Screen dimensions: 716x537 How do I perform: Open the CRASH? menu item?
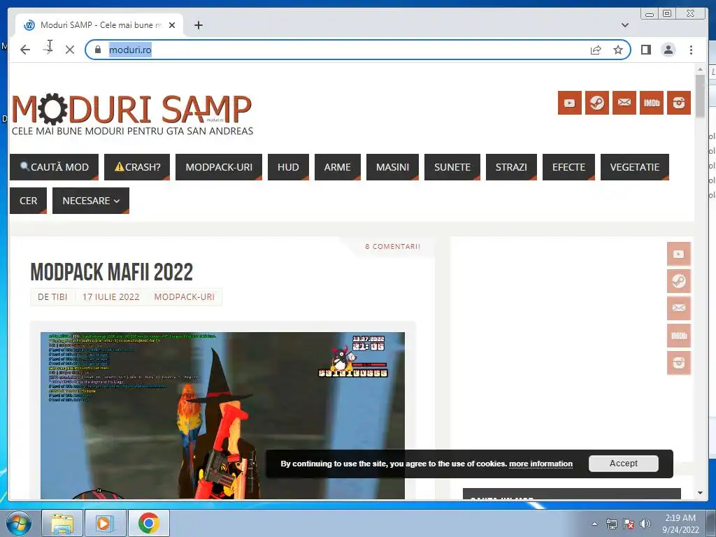pyautogui.click(x=137, y=167)
